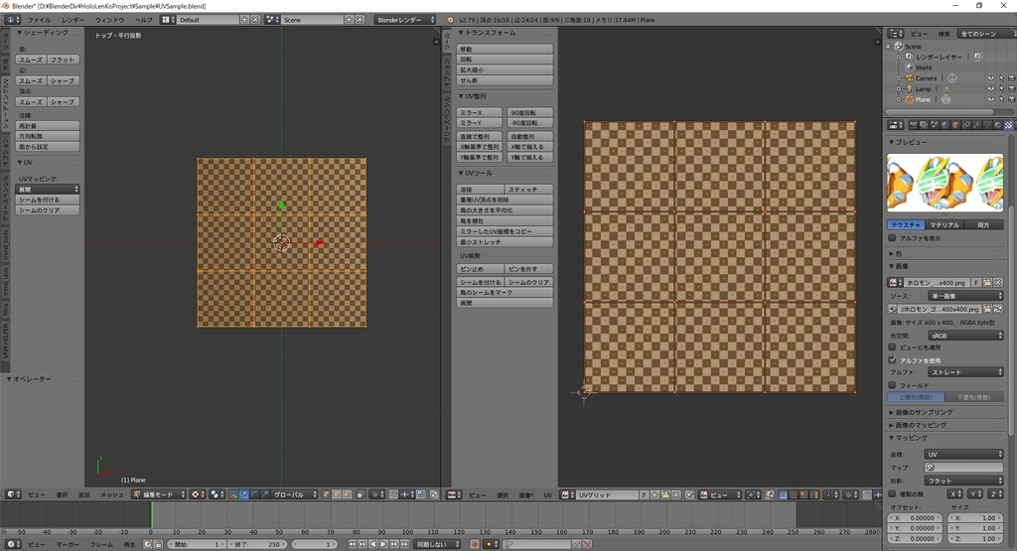Image resolution: width=1017 pixels, height=551 pixels.
Task: Open the ヘルプ menu
Action: 143,20
